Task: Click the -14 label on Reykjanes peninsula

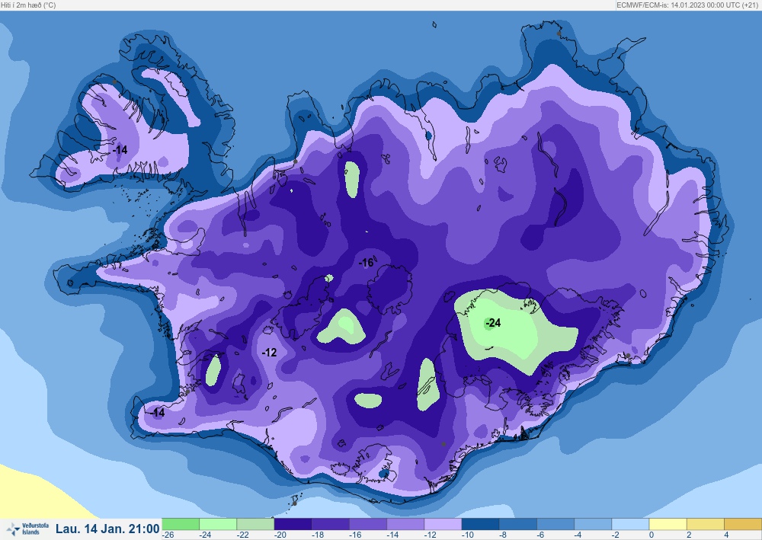Action: (157, 413)
